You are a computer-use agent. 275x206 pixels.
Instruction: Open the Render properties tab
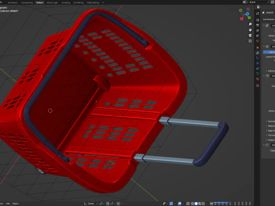coord(258,20)
